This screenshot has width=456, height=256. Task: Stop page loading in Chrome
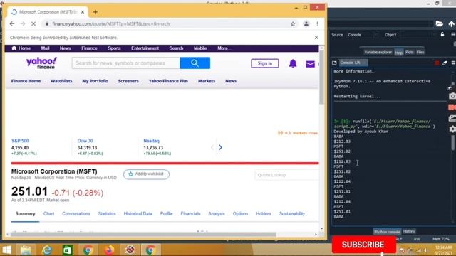pos(33,23)
